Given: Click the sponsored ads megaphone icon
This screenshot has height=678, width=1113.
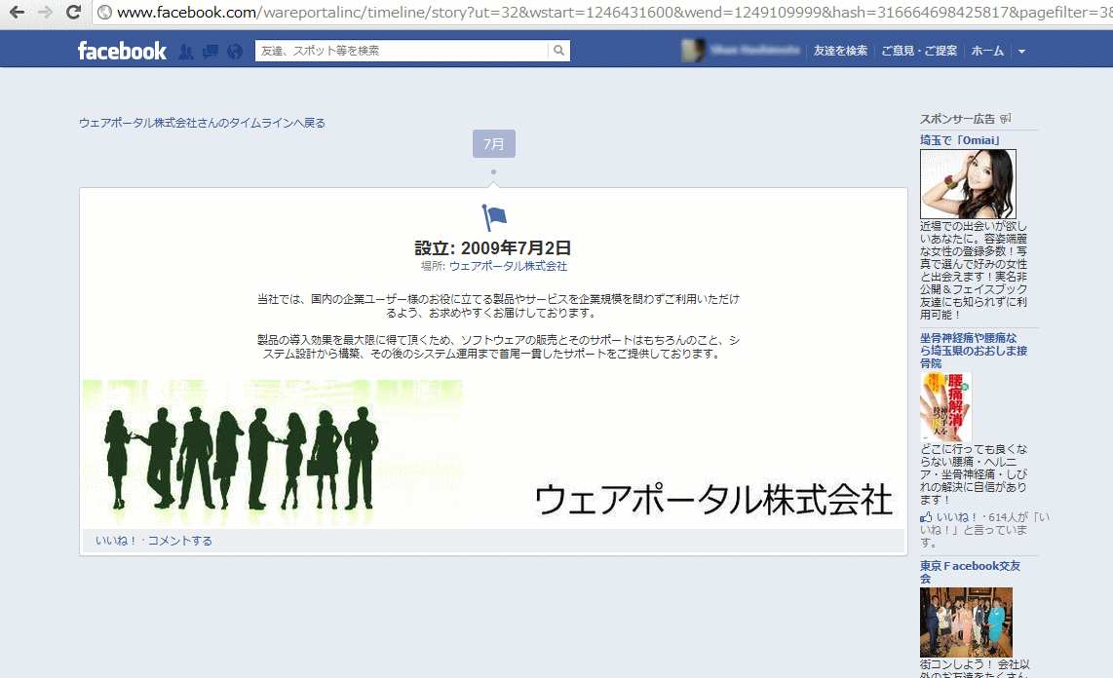Looking at the screenshot, I should point(1005,119).
